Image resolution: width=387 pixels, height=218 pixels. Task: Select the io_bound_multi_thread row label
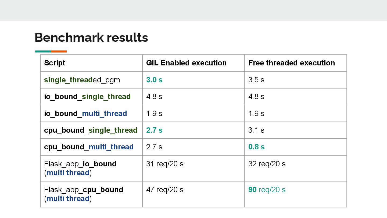point(85,114)
